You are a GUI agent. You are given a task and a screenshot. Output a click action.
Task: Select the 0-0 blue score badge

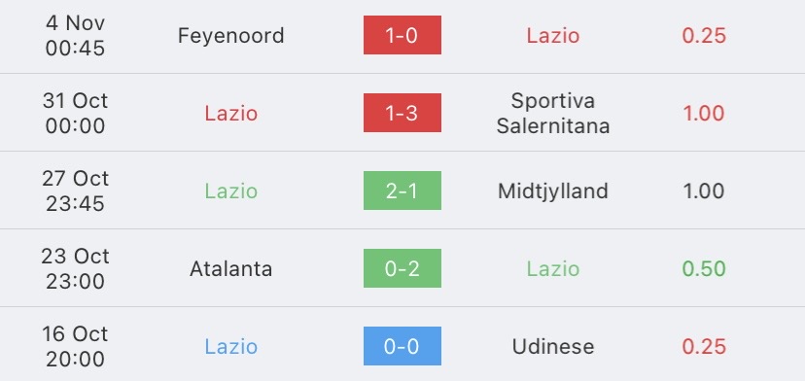point(402,346)
